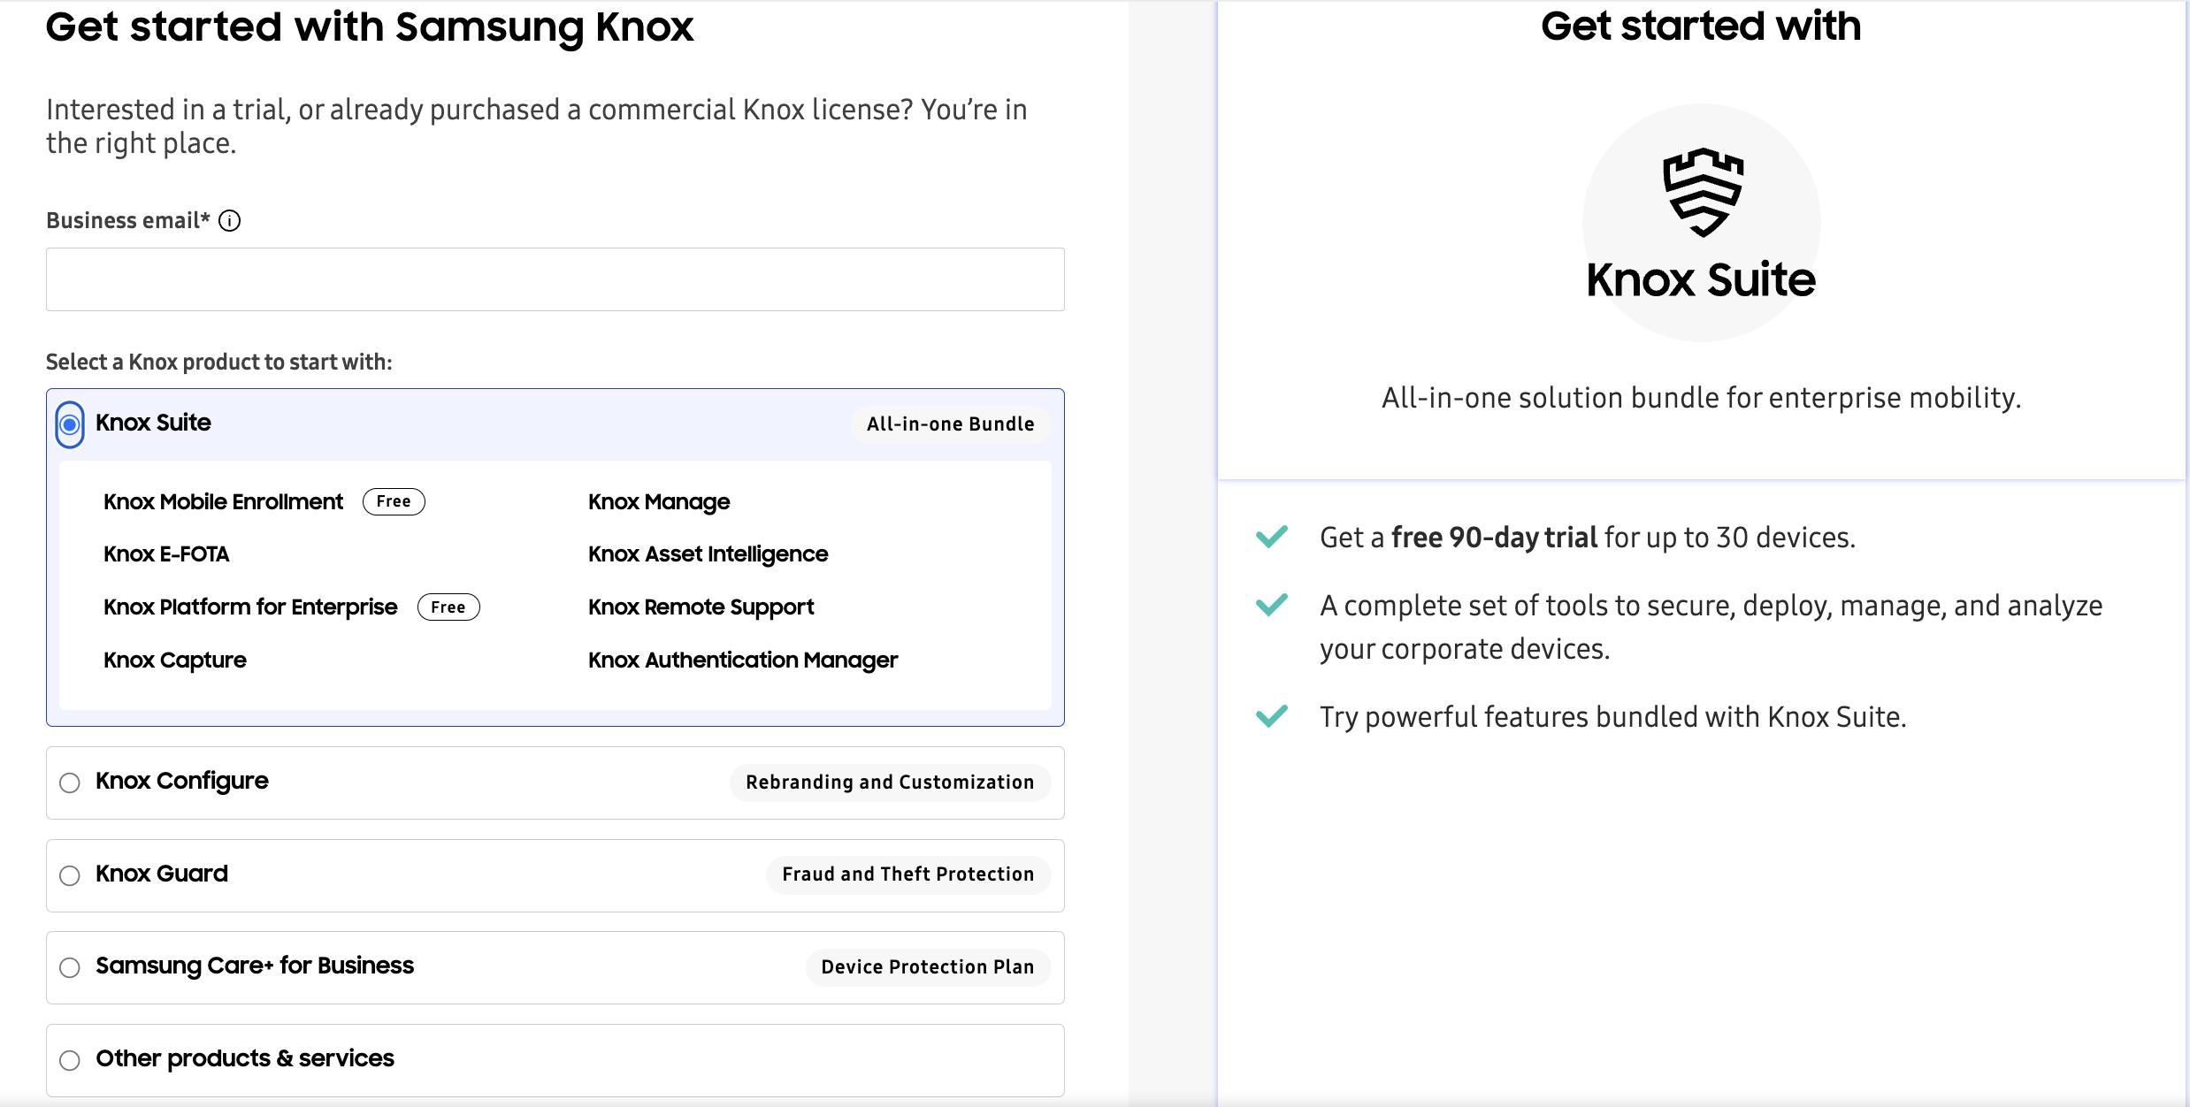Click the Knox Guard label
The width and height of the screenshot is (2190, 1107).
tap(162, 874)
